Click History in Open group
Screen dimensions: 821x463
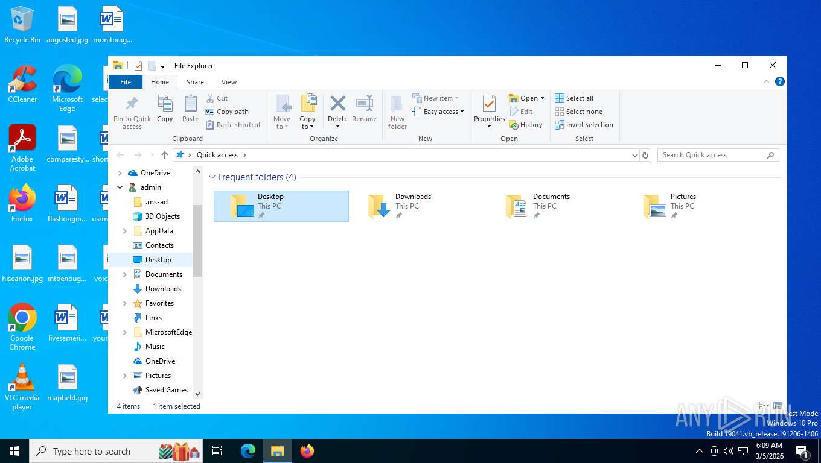(526, 125)
